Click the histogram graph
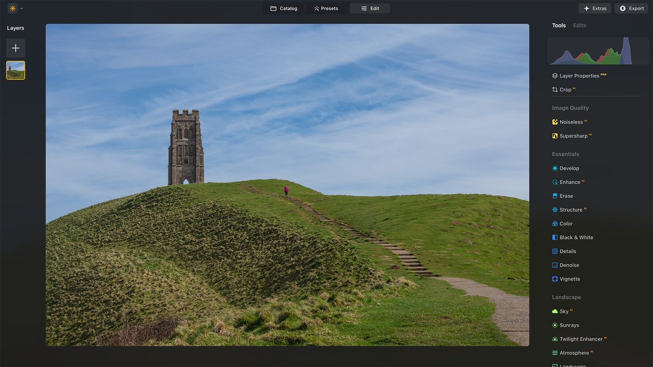Screen dimensions: 653x367 [x=598, y=51]
